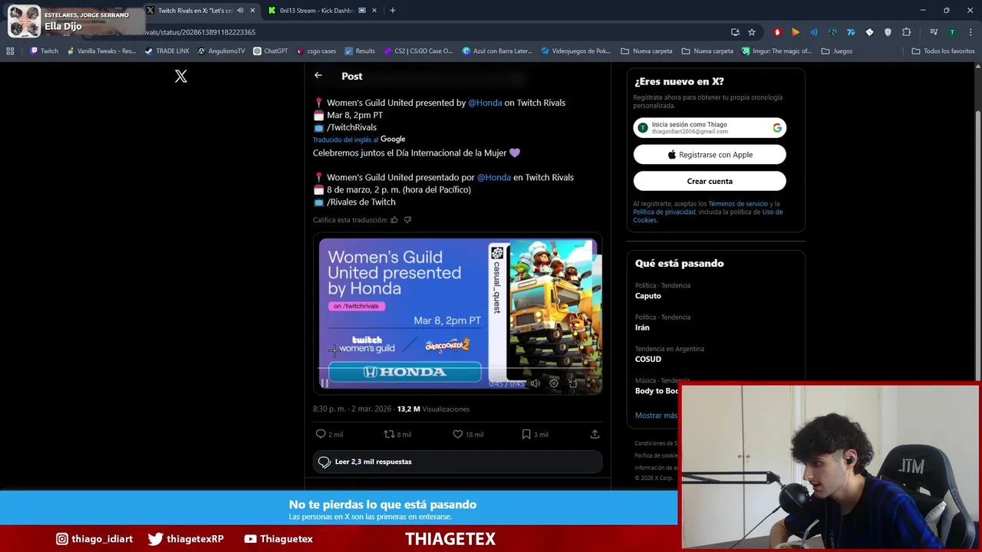Viewport: 982px width, 552px height.
Task: Open the @Honda mention in the translated text
Action: click(494, 177)
